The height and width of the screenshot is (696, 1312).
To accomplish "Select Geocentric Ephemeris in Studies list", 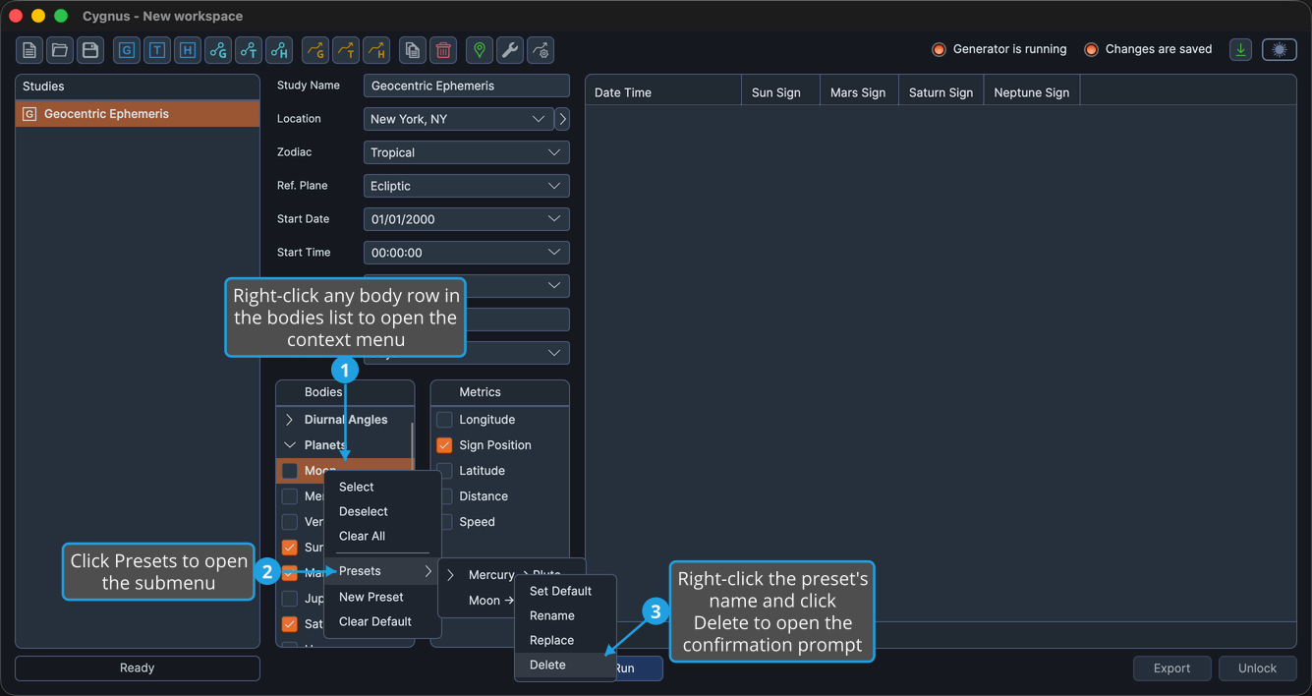I will tap(138, 114).
